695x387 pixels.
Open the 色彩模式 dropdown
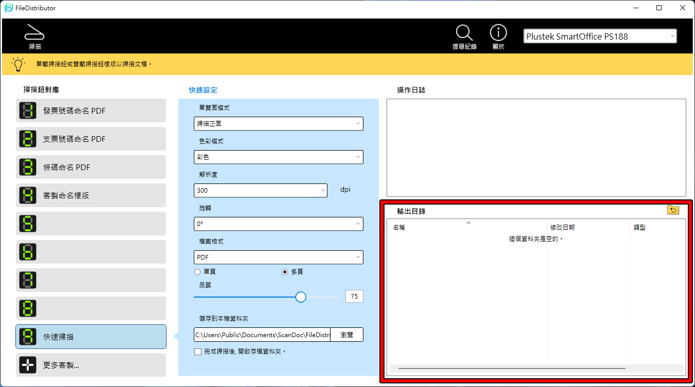[x=279, y=157]
